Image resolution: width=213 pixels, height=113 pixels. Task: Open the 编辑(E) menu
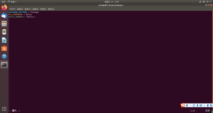[x=20, y=9]
